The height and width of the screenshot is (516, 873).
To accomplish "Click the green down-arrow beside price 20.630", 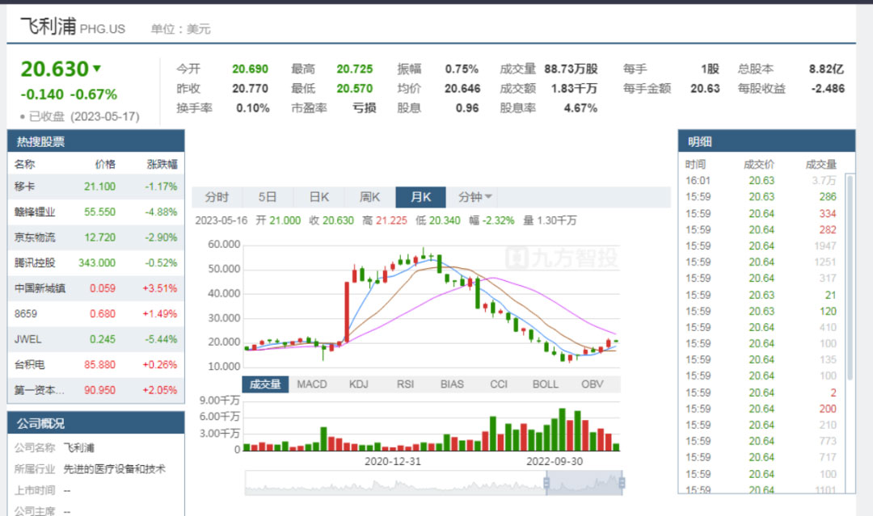I will tap(97, 69).
